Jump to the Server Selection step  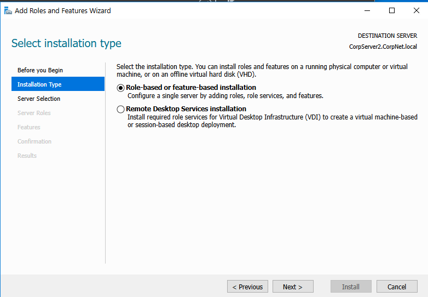click(x=39, y=99)
